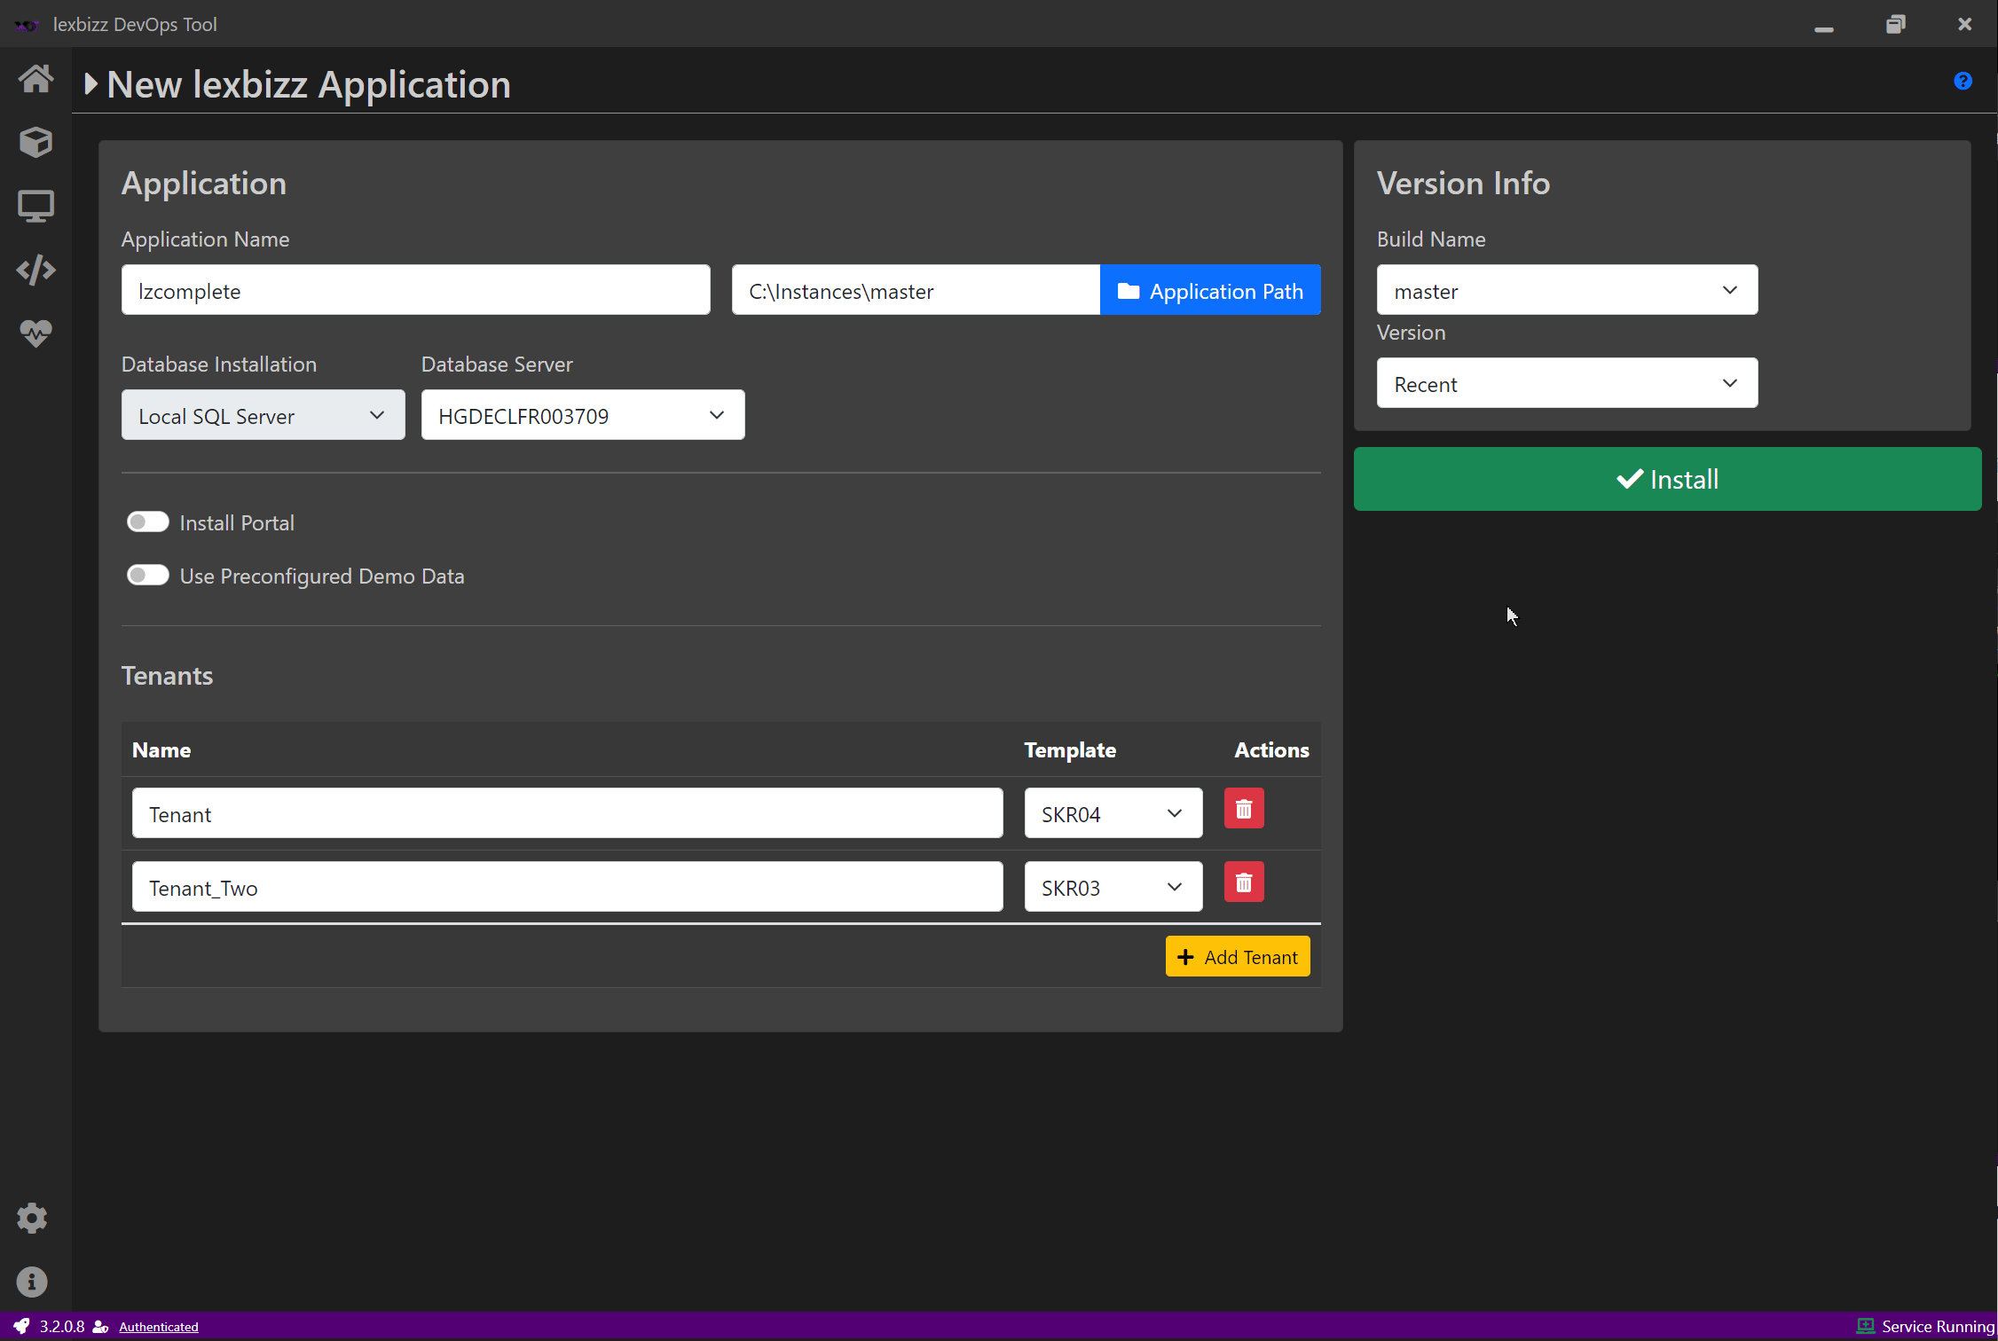Open the monitor instances icon in sidebar
Image resolution: width=1998 pixels, height=1341 pixels.
(x=35, y=206)
